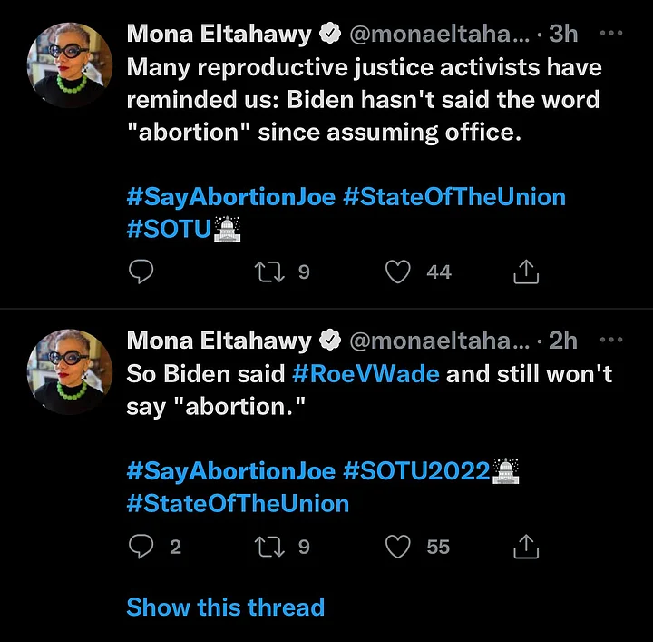Retweet the second tweet about RoeVWade
Screen dimensions: 653x642
pyautogui.click(x=269, y=546)
